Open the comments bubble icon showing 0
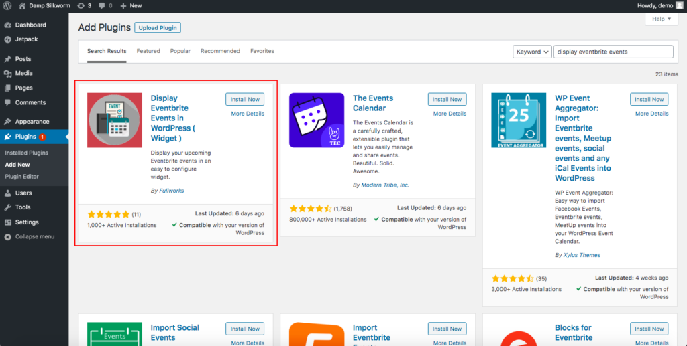 (102, 5)
